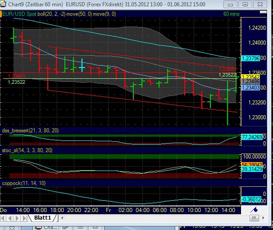Click the 14:00 Thursday time axis label
Screen dimensions: 273x230
coord(23,210)
